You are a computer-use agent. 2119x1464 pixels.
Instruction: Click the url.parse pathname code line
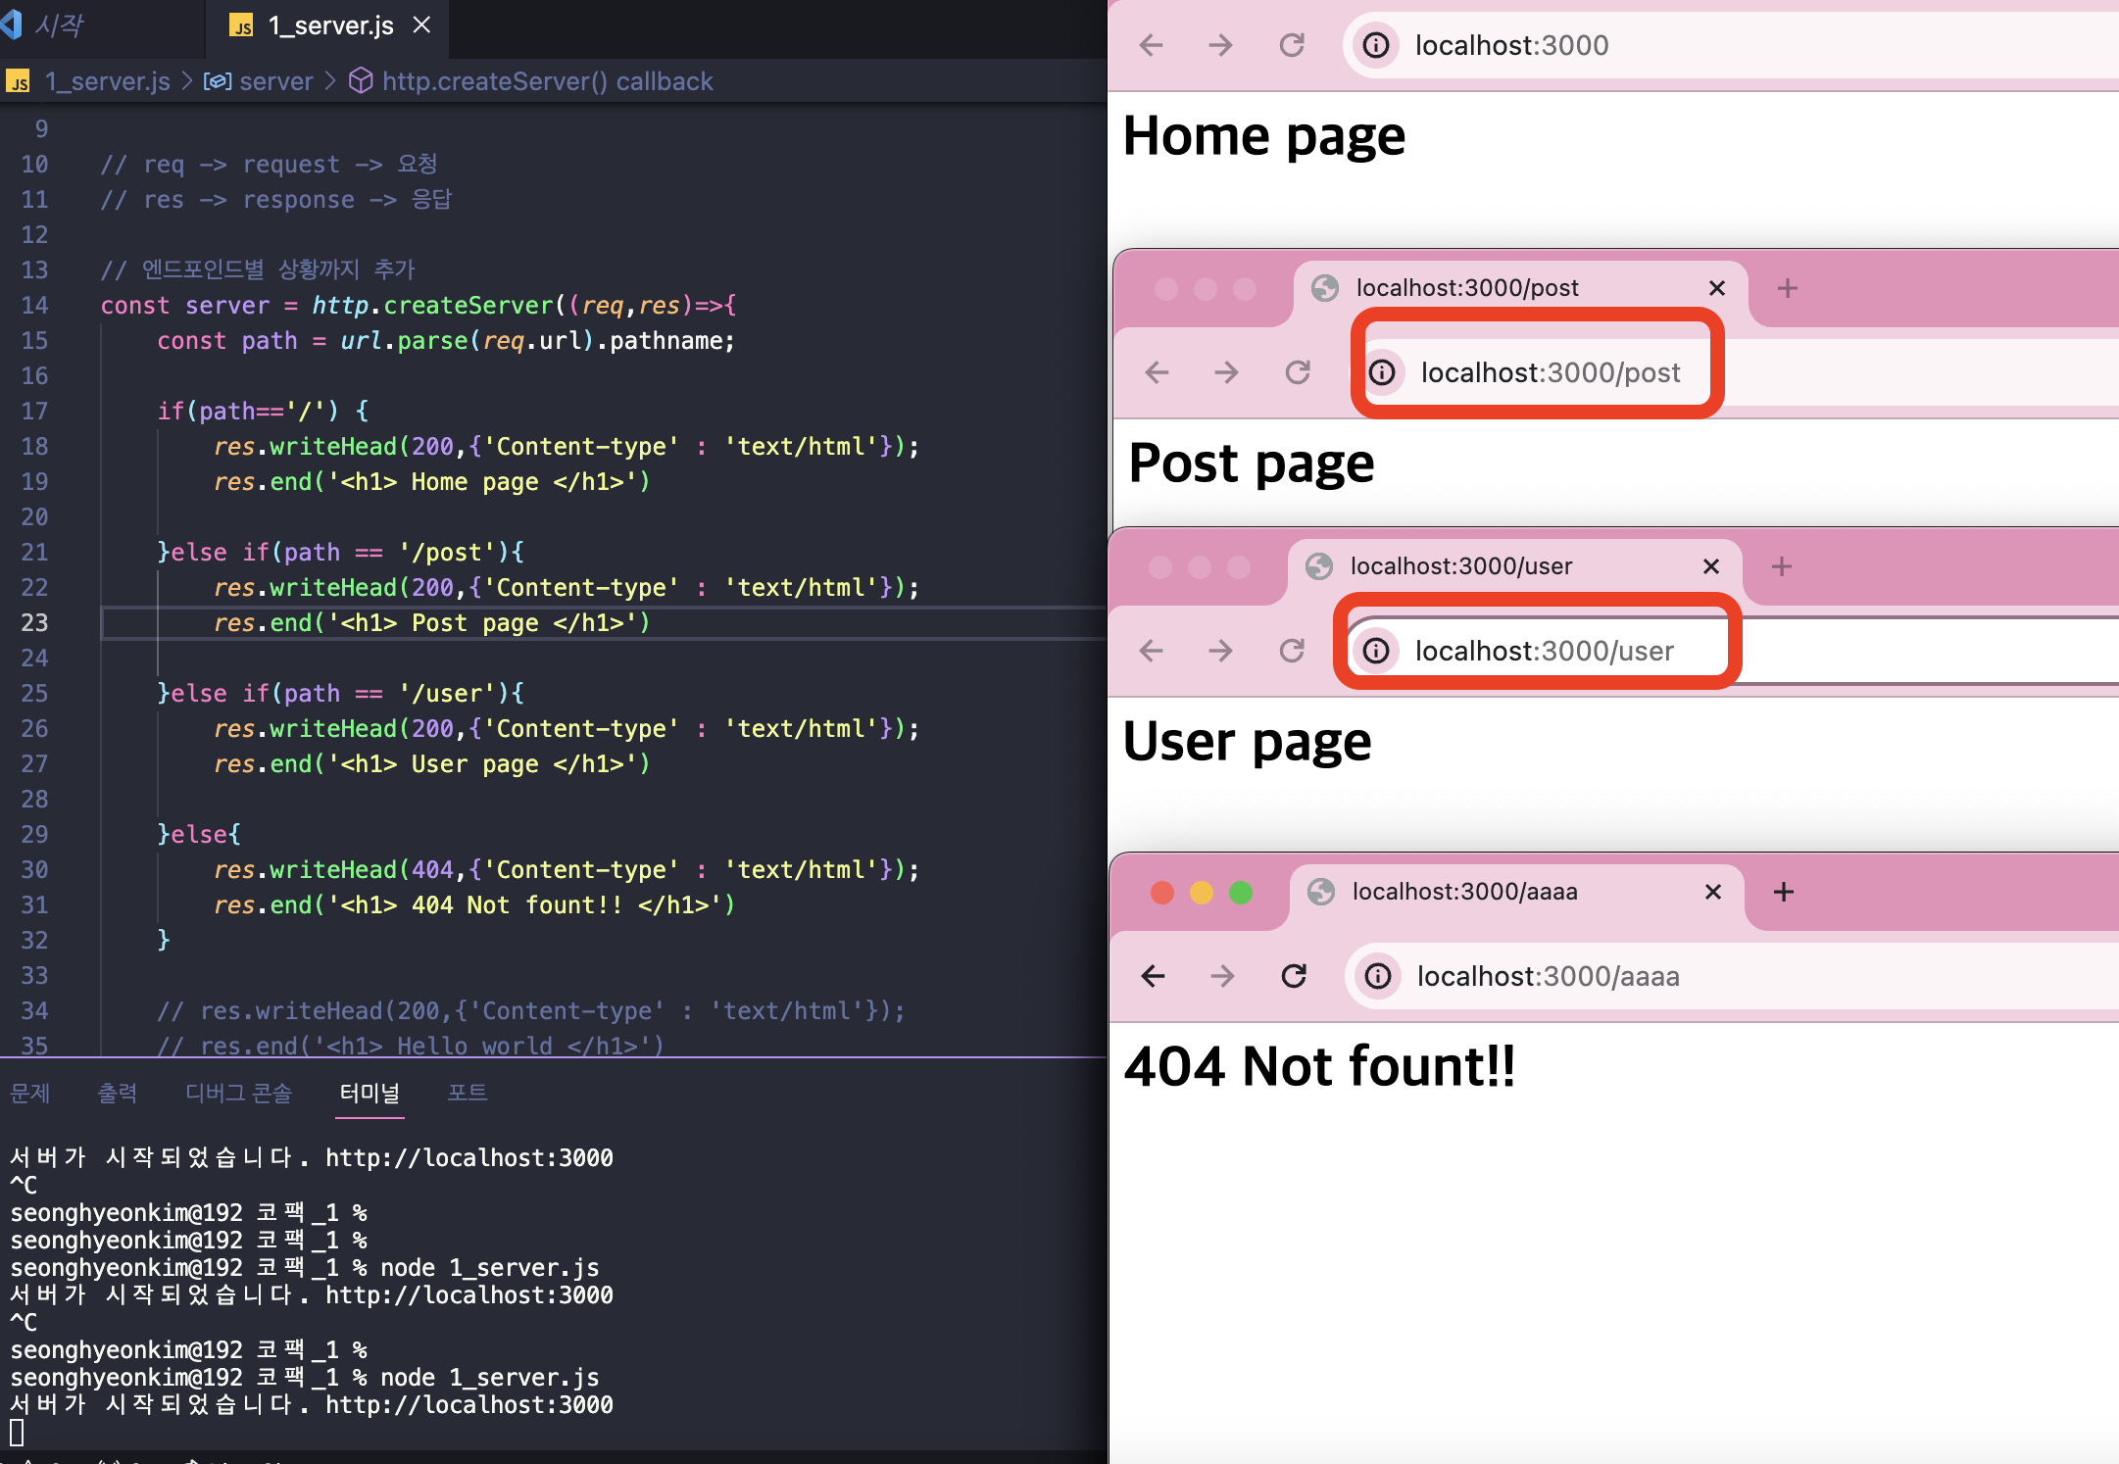tap(446, 340)
